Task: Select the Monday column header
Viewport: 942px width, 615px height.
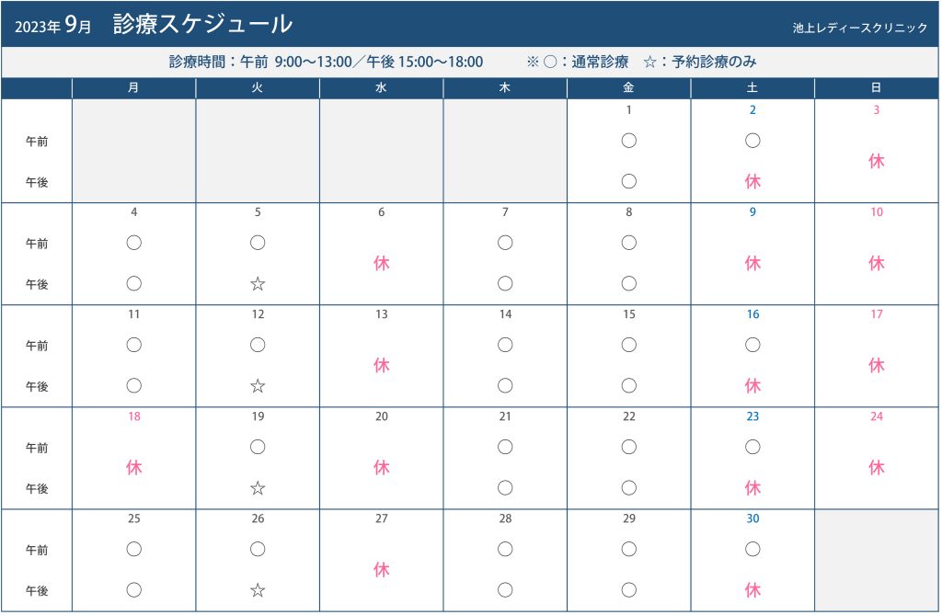Action: [134, 87]
